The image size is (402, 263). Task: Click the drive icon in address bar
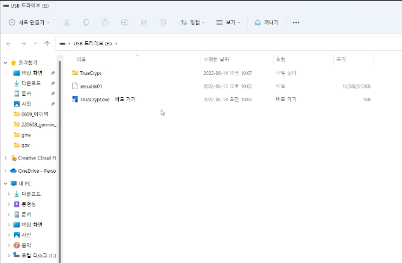tap(62, 44)
